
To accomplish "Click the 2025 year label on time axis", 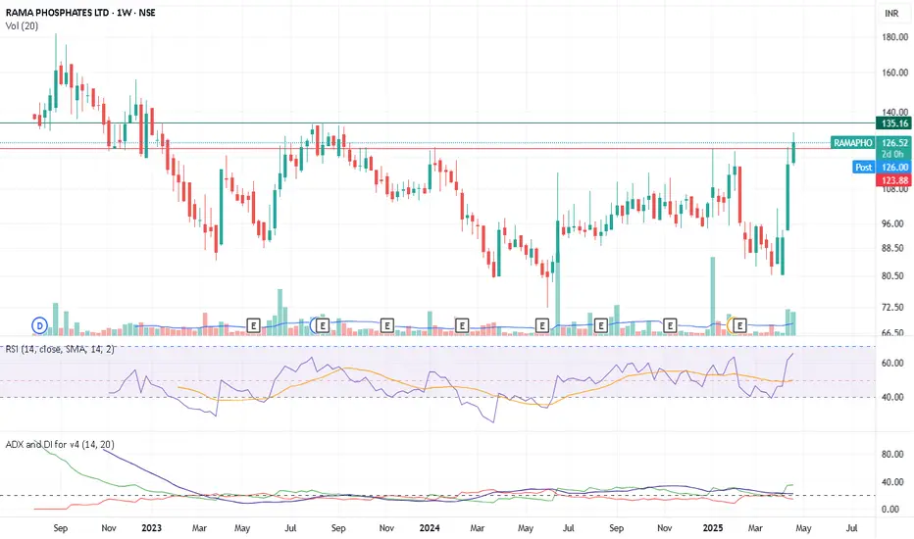I will coord(712,528).
